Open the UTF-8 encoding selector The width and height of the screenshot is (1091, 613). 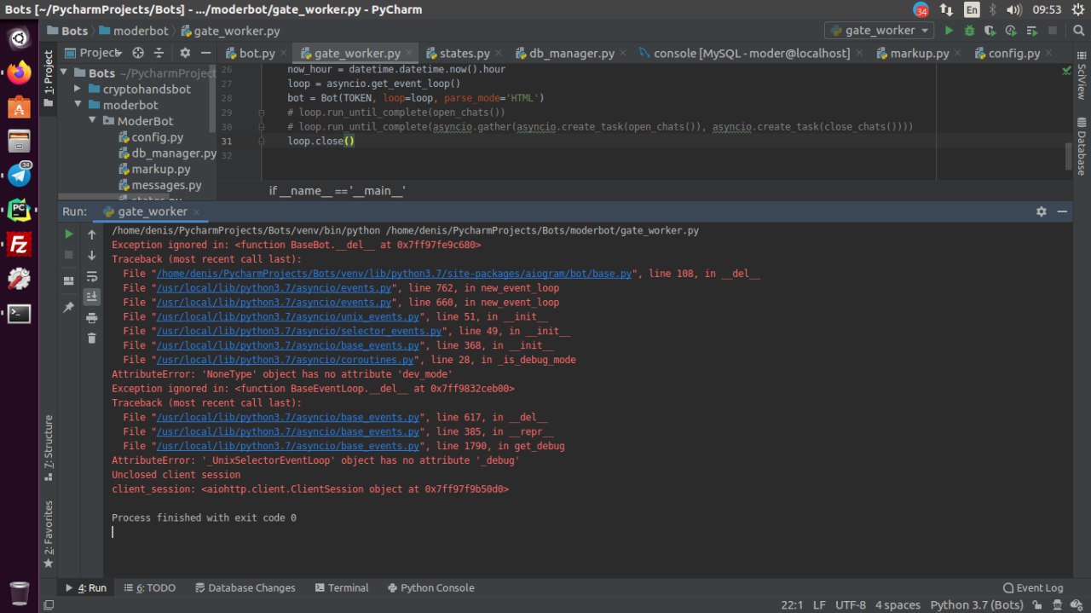pyautogui.click(x=851, y=604)
